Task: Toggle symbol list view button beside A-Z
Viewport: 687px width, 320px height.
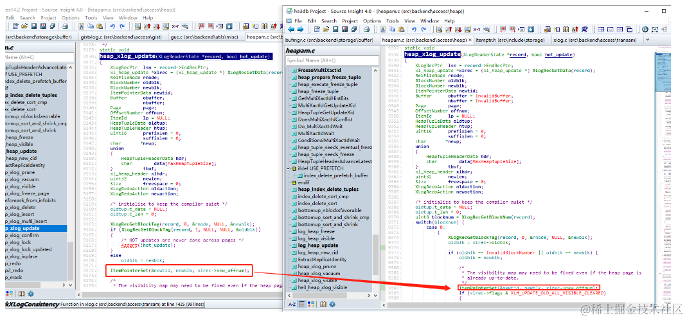Action: (x=303, y=304)
